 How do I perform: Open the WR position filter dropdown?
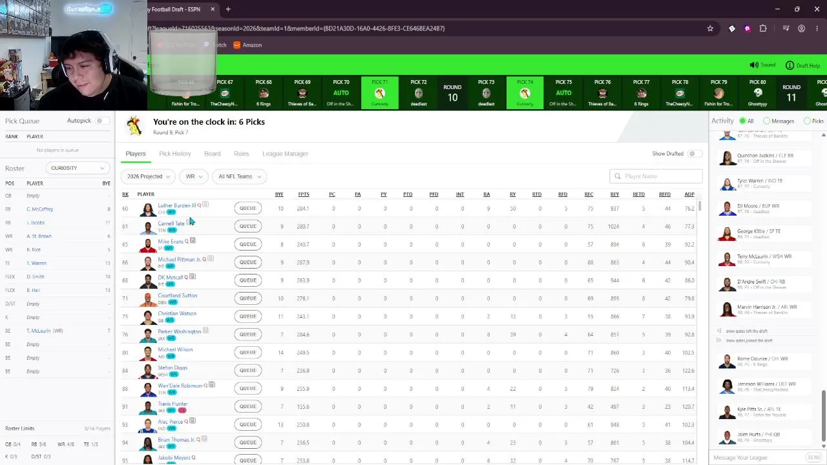(x=194, y=176)
